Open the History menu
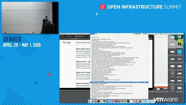The width and height of the screenshot is (186, 105). (78, 34)
